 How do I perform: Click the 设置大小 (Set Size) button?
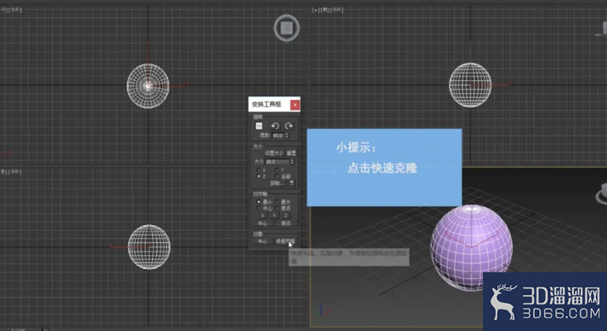(274, 153)
